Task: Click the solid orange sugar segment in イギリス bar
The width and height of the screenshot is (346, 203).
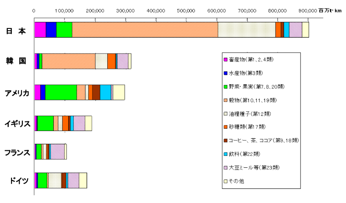Action: (66, 123)
